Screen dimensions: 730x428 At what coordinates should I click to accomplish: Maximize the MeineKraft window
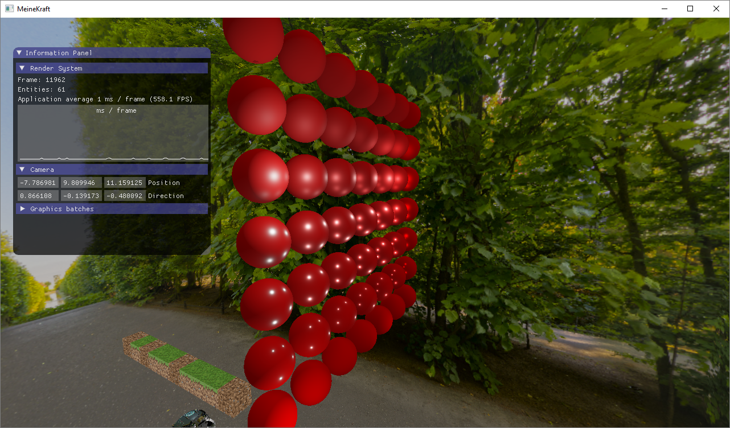690,9
